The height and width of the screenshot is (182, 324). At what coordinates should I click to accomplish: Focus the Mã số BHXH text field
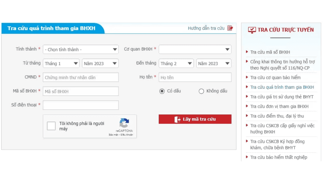coord(81,91)
